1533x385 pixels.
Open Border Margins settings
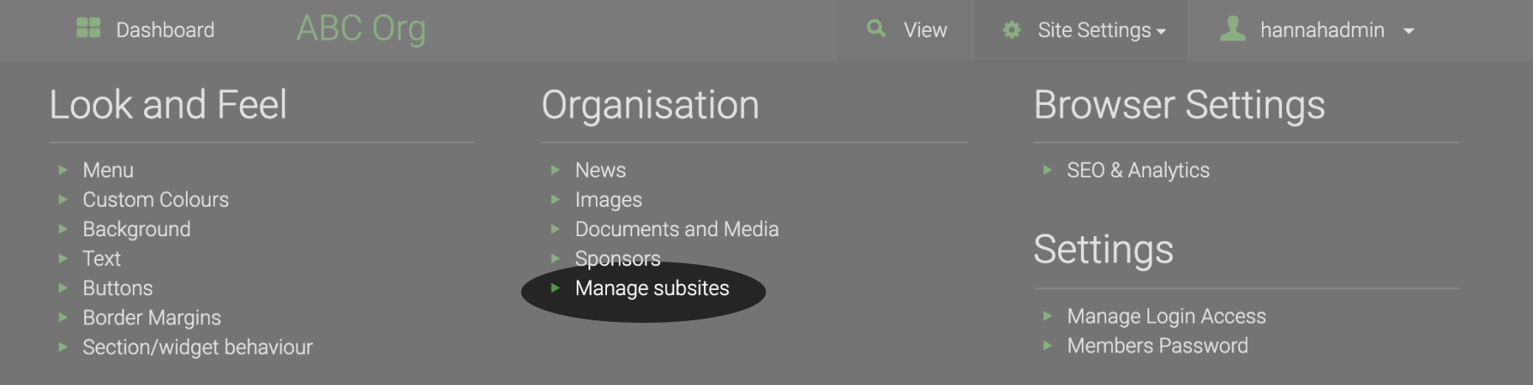click(152, 317)
